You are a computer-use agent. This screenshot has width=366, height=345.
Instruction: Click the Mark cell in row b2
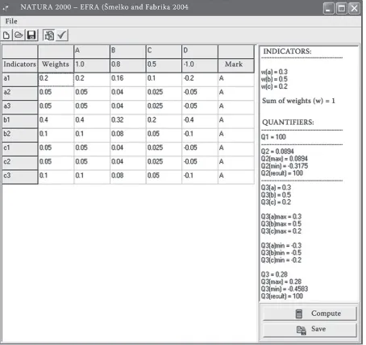[x=236, y=135]
